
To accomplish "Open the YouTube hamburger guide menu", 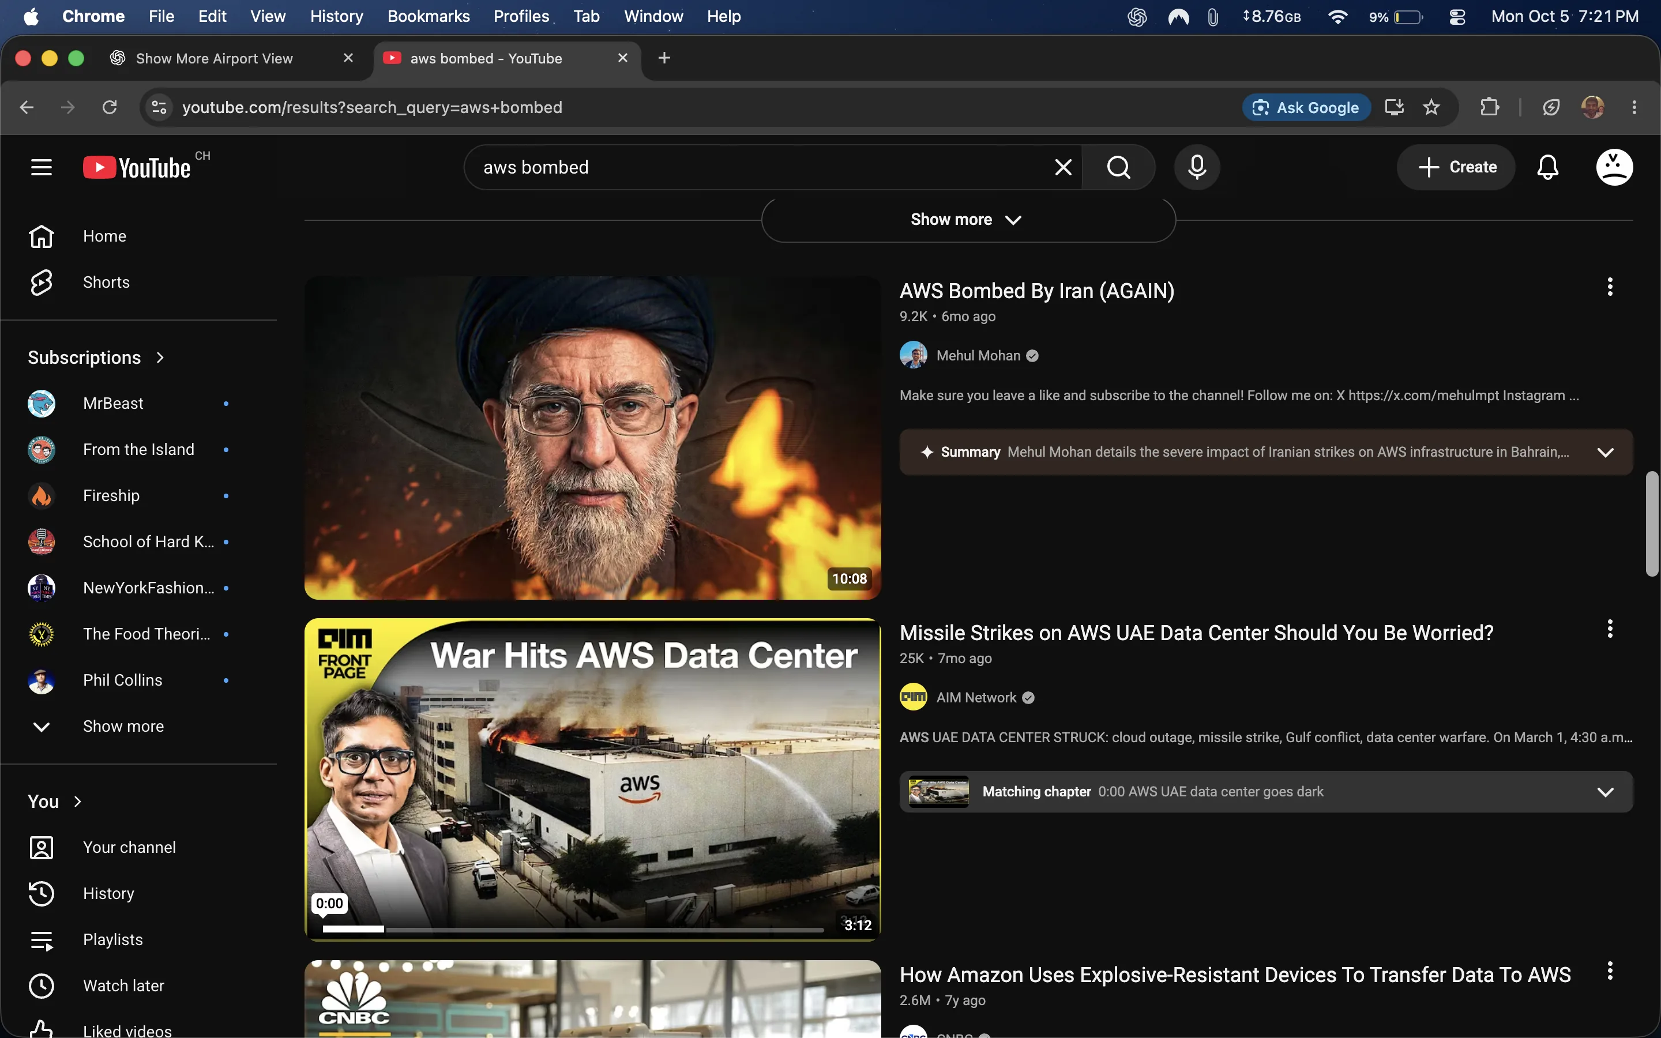I will click(x=41, y=167).
